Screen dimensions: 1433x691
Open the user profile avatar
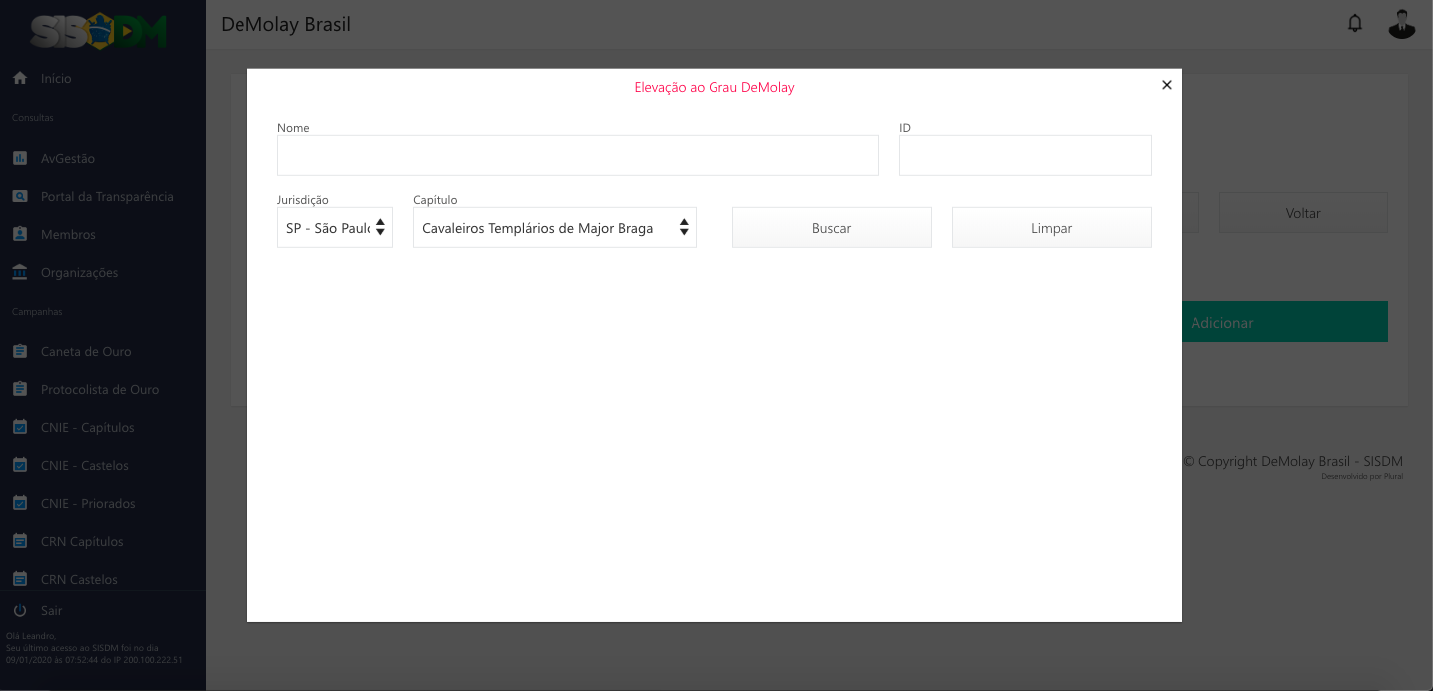click(1401, 24)
